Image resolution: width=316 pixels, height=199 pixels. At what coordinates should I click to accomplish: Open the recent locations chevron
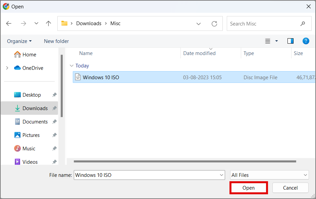(36, 23)
